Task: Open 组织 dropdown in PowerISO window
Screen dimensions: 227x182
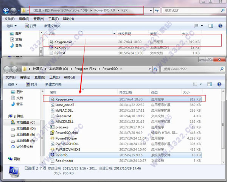Action: tap(12, 84)
